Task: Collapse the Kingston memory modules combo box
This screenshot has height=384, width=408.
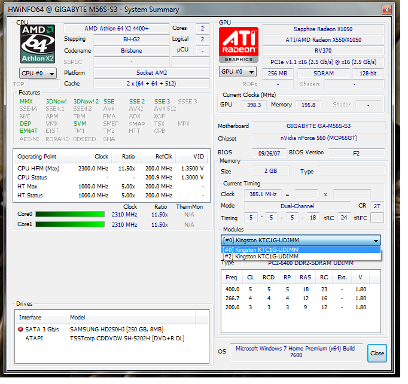Action: coord(300,240)
